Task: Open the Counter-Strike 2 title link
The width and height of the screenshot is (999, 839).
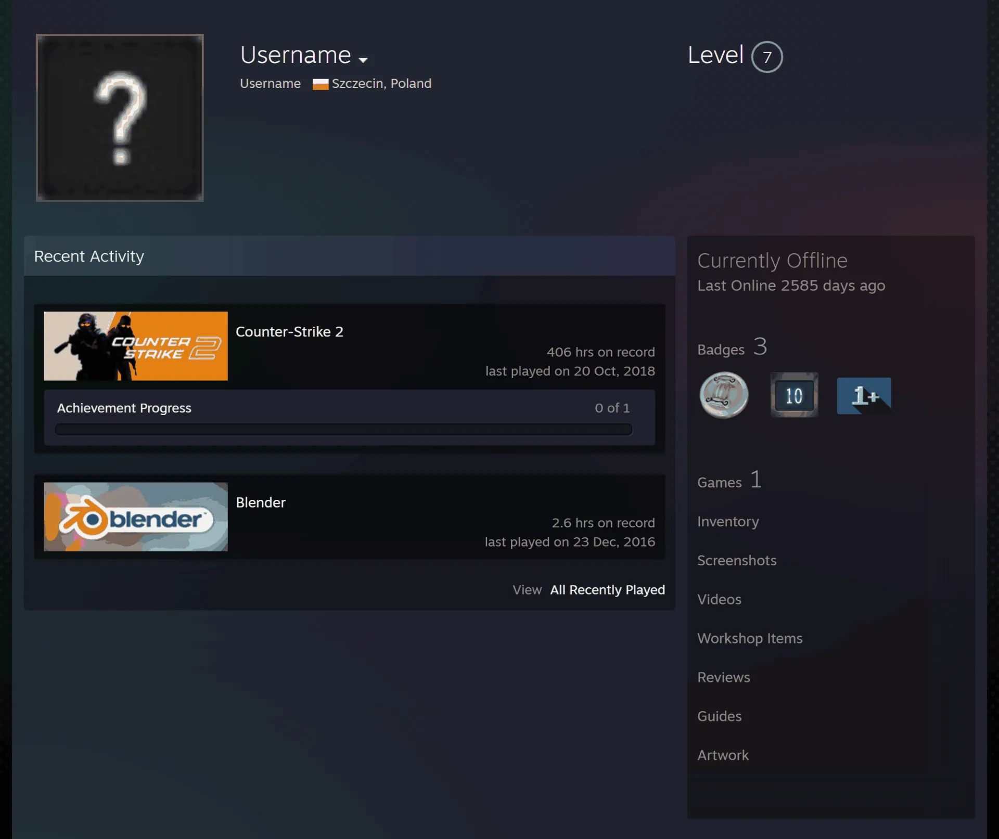Action: 289,332
